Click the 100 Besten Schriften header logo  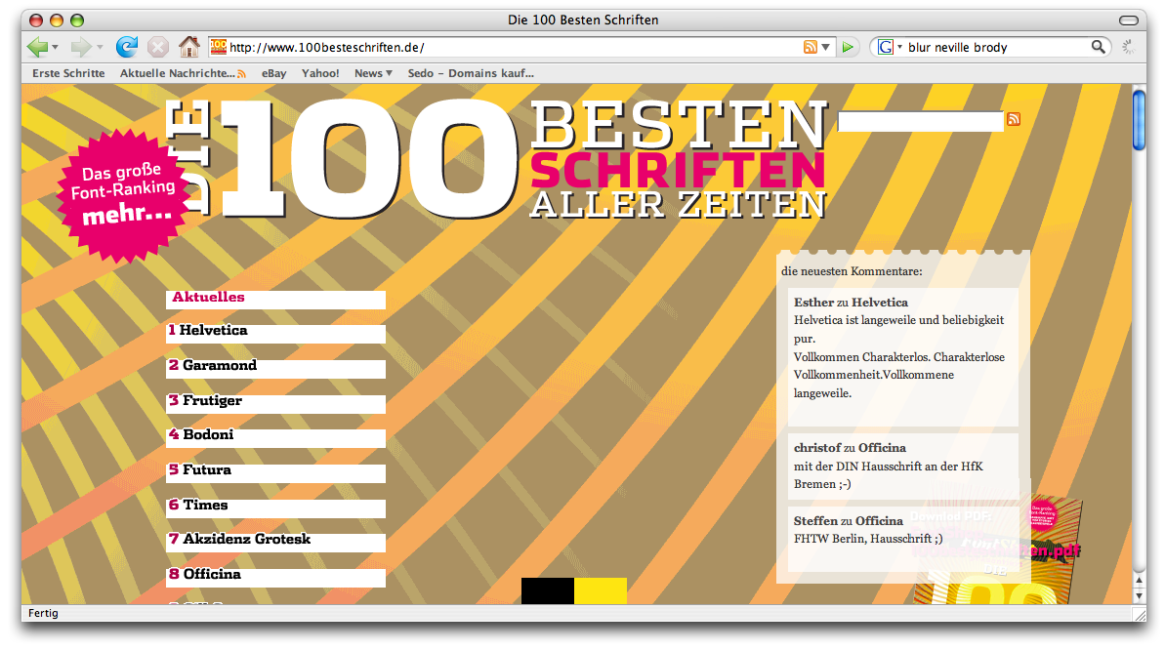pos(496,160)
